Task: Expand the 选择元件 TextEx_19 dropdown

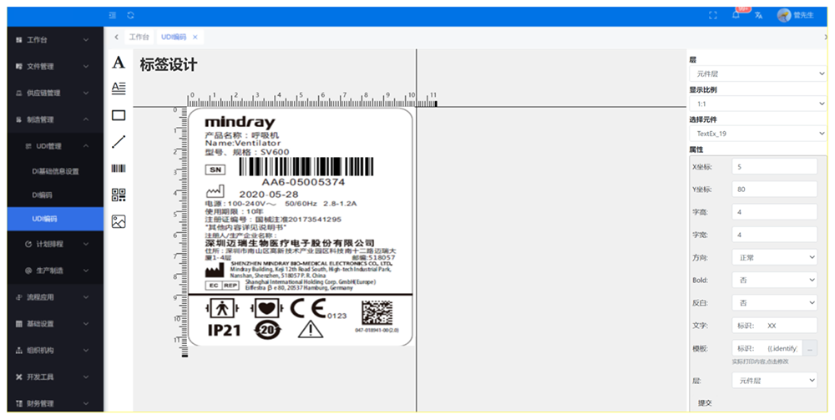Action: click(757, 134)
